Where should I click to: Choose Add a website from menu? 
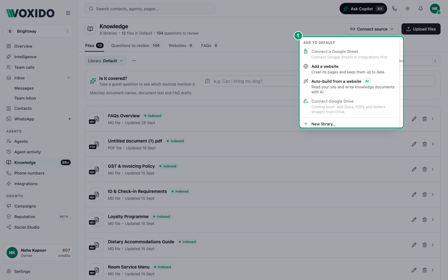tap(349, 69)
